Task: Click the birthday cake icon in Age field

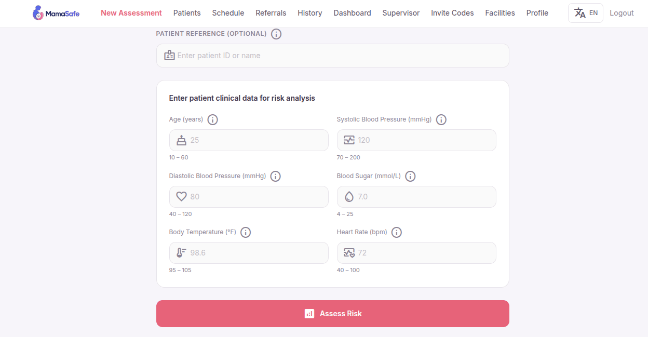Action: (181, 140)
